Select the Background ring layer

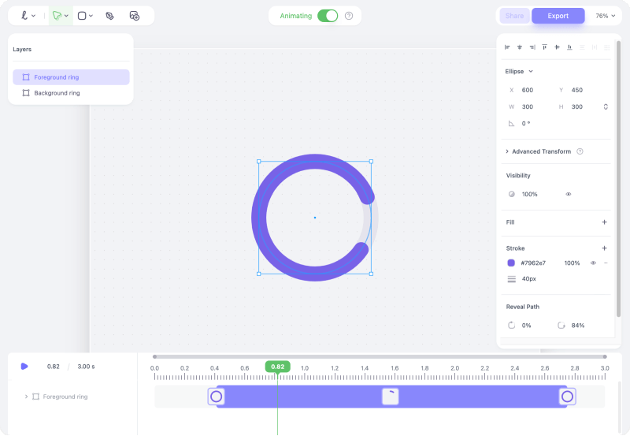(x=57, y=93)
